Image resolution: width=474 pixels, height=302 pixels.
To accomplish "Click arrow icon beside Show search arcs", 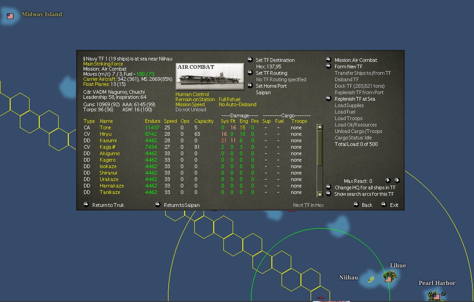I will pos(329,193).
